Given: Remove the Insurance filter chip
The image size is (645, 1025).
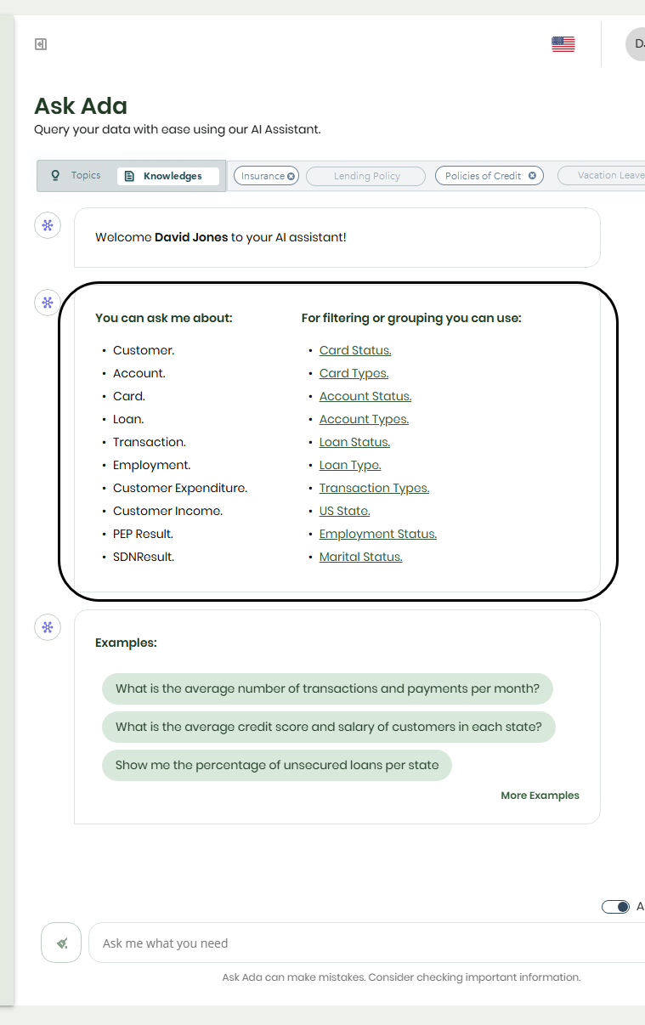Looking at the screenshot, I should tap(291, 175).
